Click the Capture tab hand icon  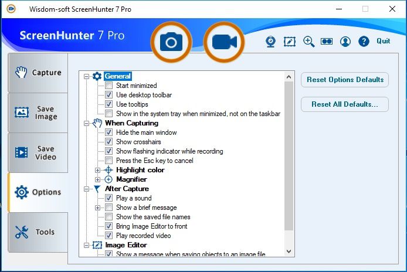pyautogui.click(x=21, y=73)
